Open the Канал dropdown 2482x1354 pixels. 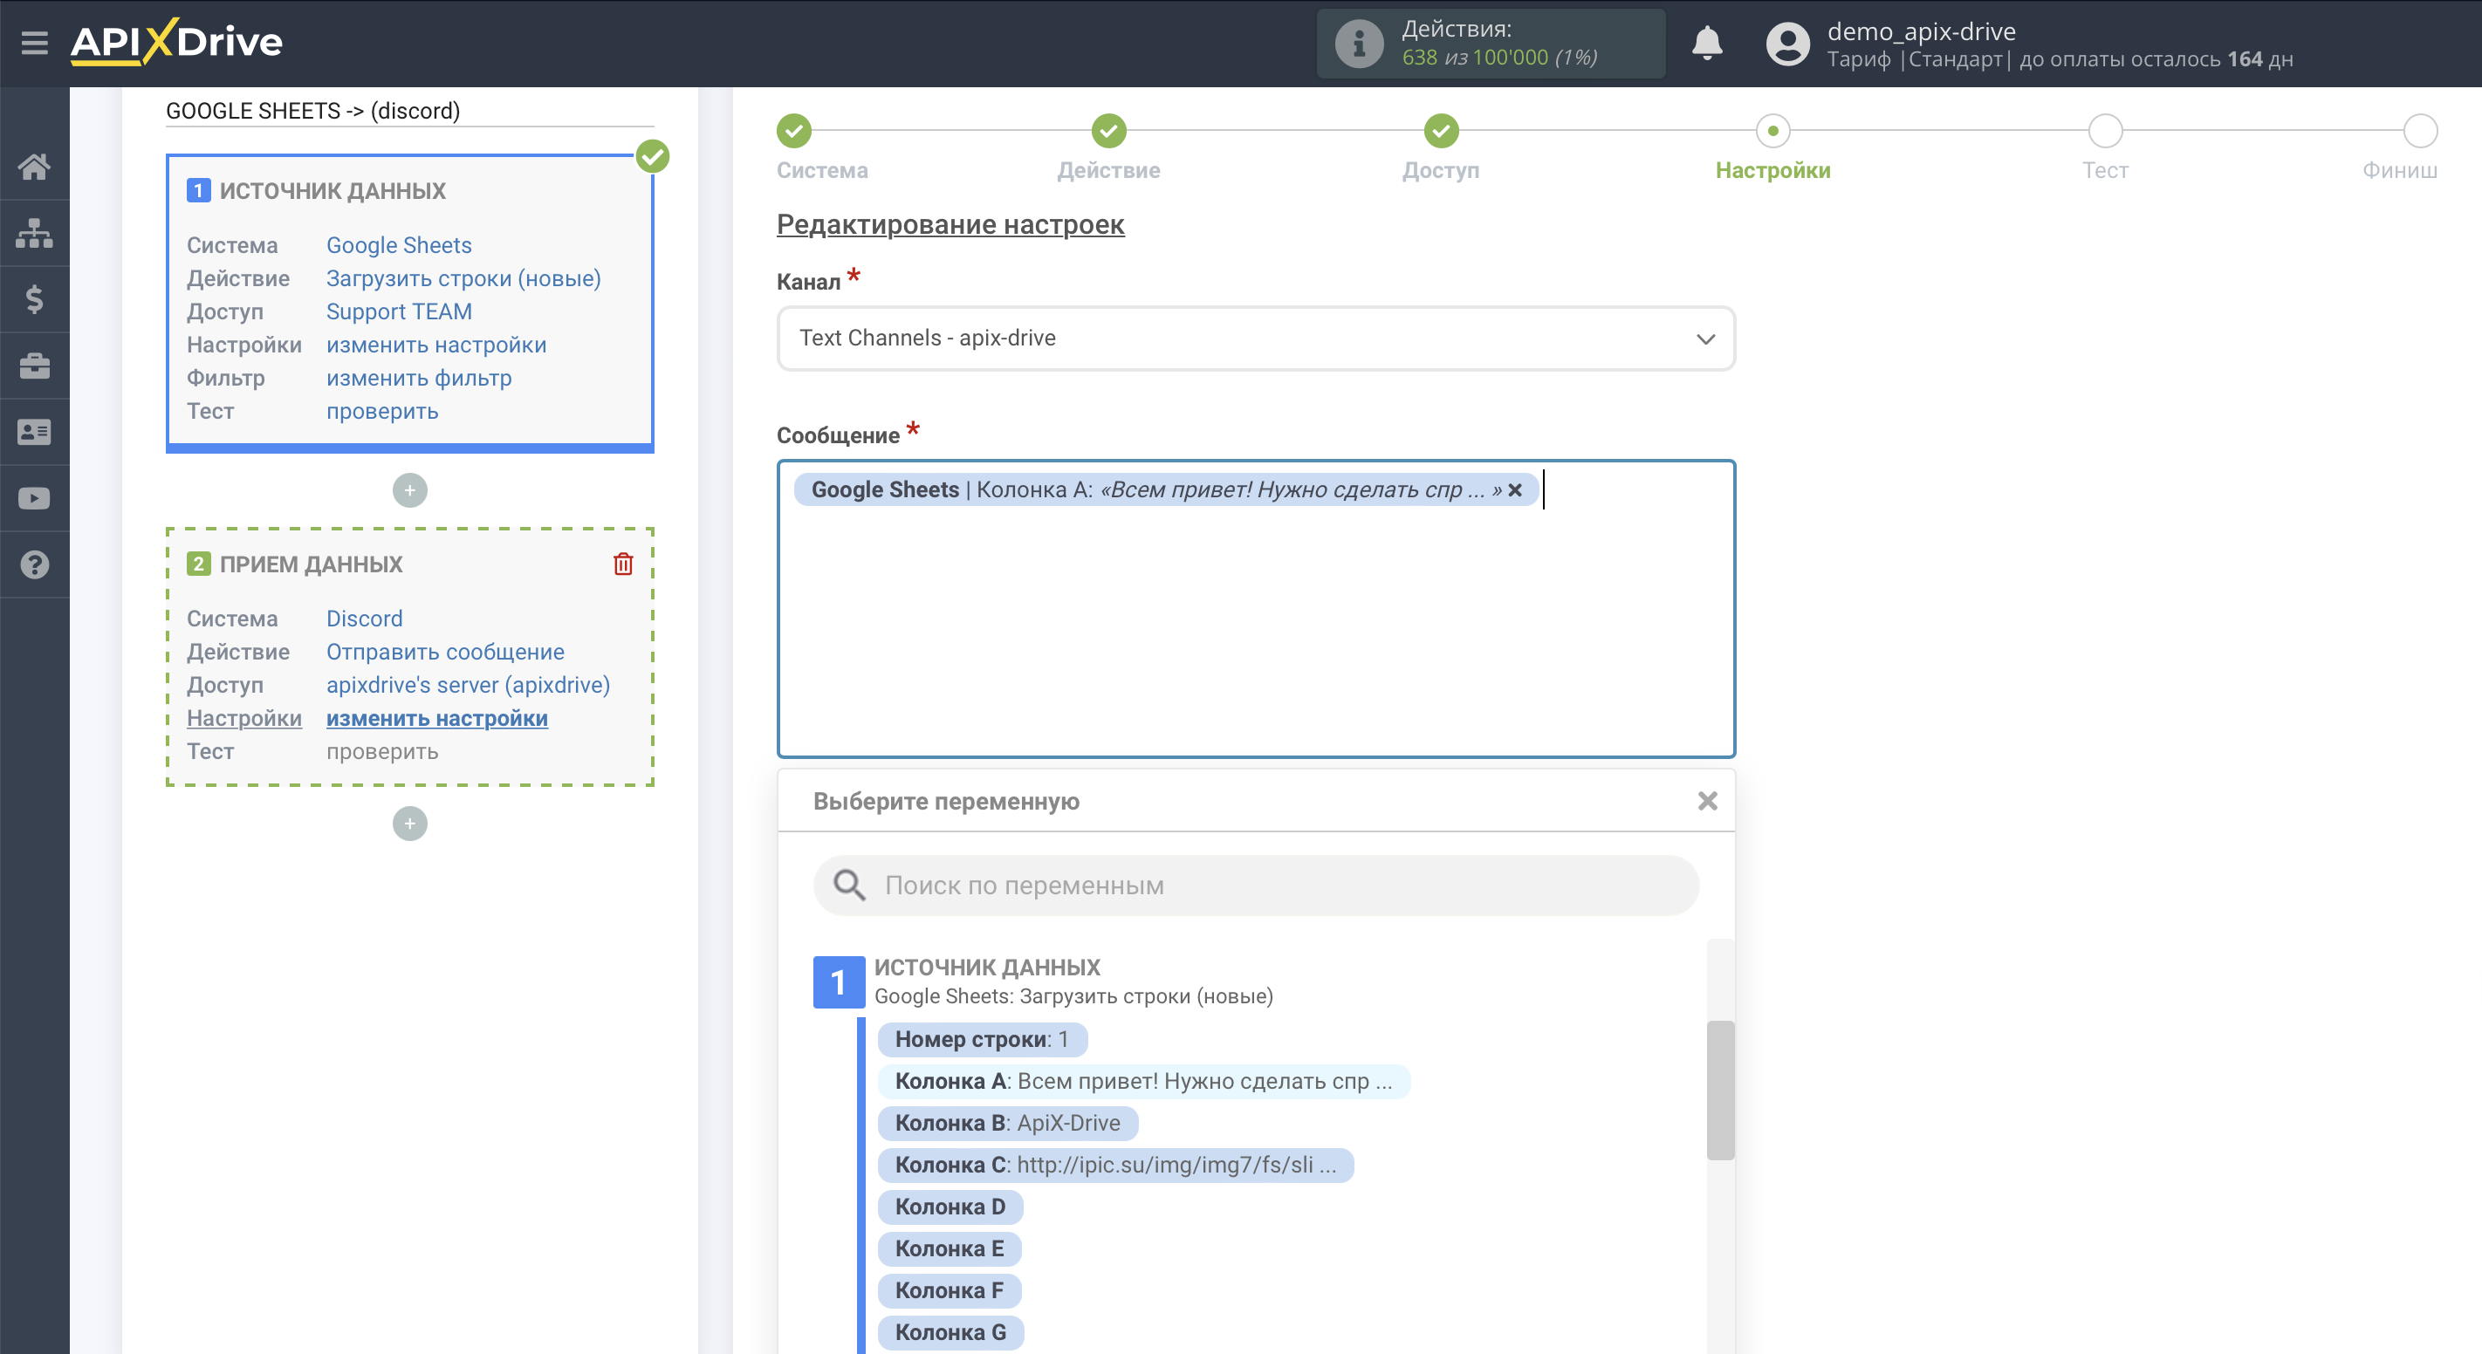click(1256, 338)
